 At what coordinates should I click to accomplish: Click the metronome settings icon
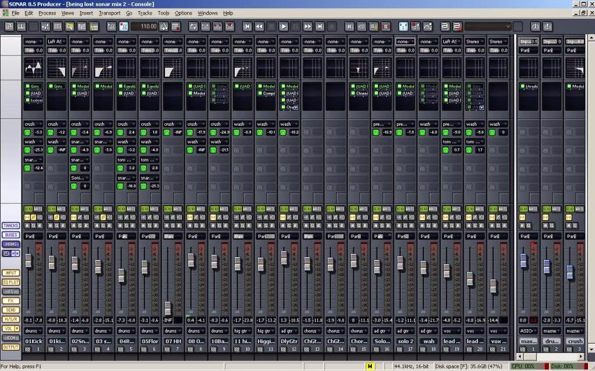point(164,26)
